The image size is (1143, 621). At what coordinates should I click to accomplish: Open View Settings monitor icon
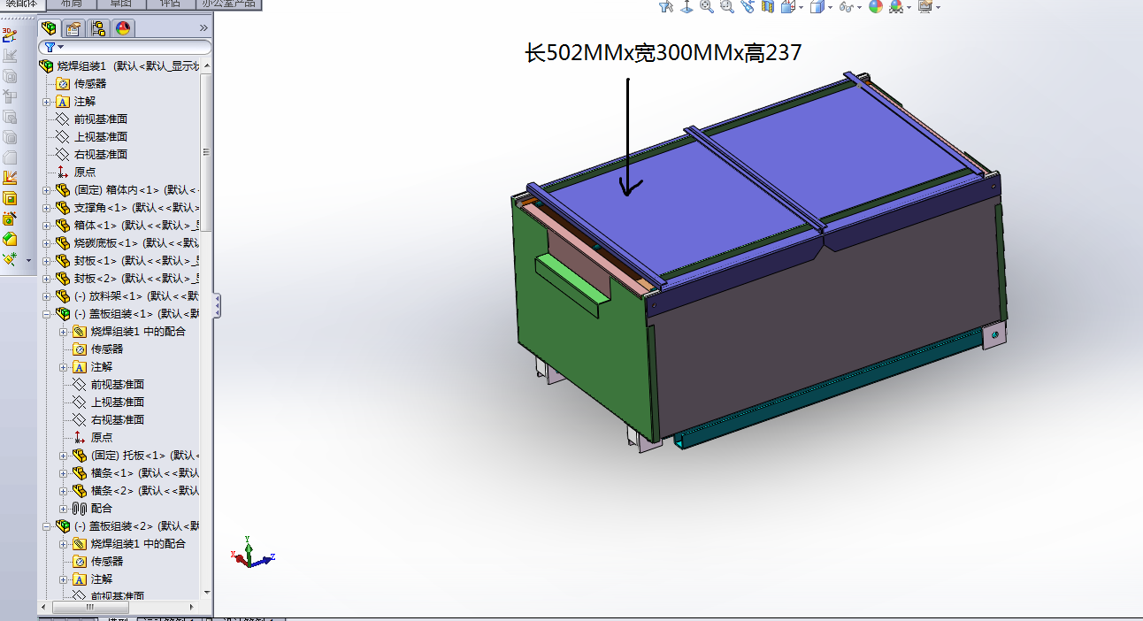(x=925, y=7)
